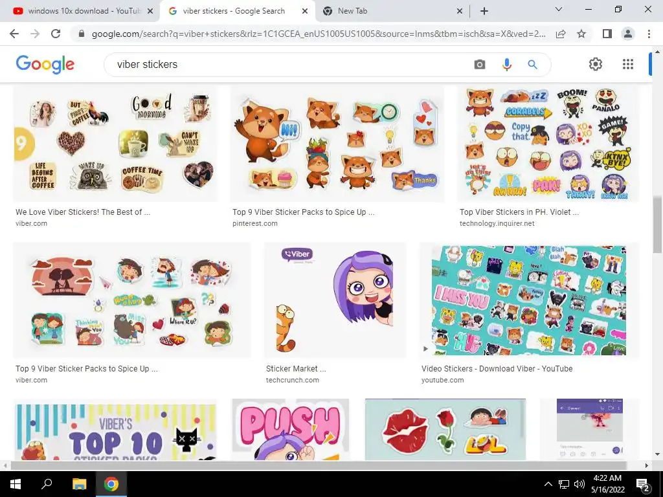This screenshot has width=663, height=497.
Task: Bookmark this page with the star
Action: click(581, 34)
